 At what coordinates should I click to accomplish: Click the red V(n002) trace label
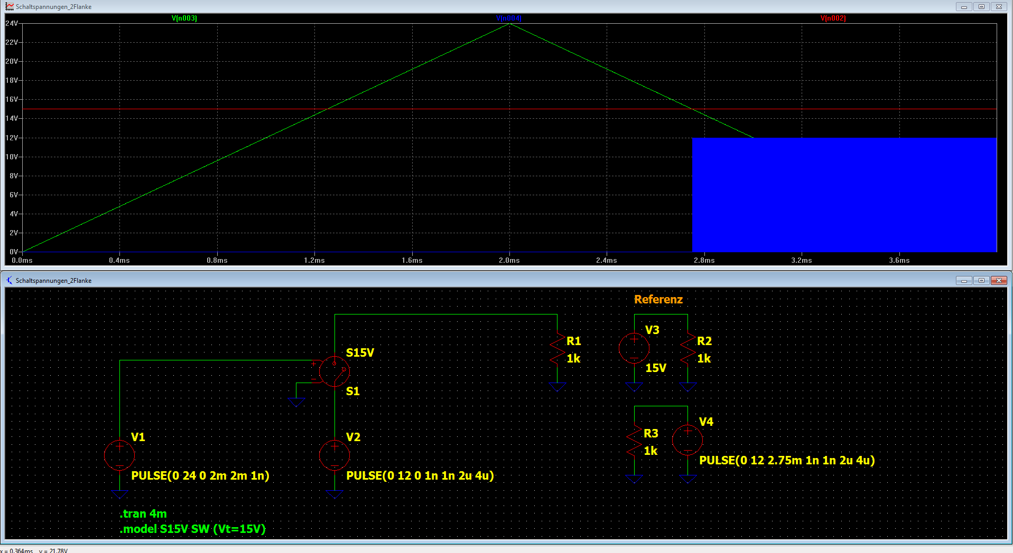click(833, 18)
